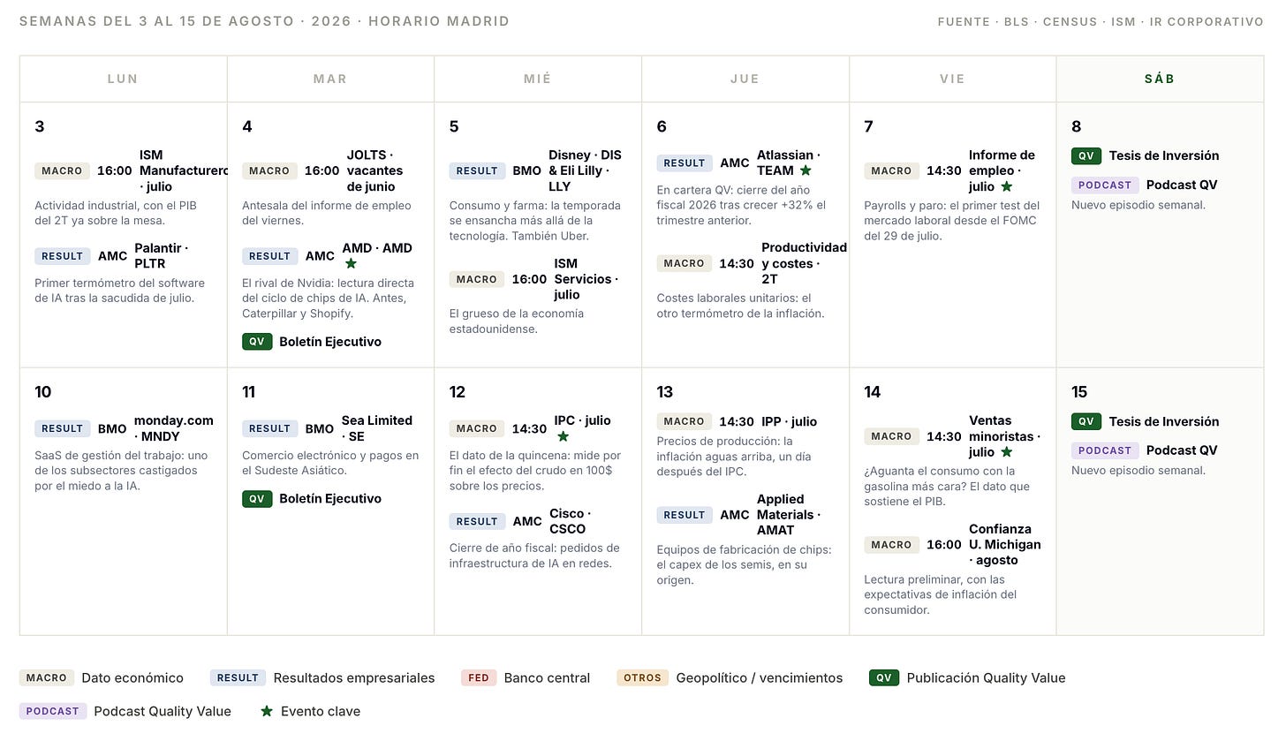Click the star beside Ventas minoristas · julio
This screenshot has width=1286, height=741.
click(1006, 452)
